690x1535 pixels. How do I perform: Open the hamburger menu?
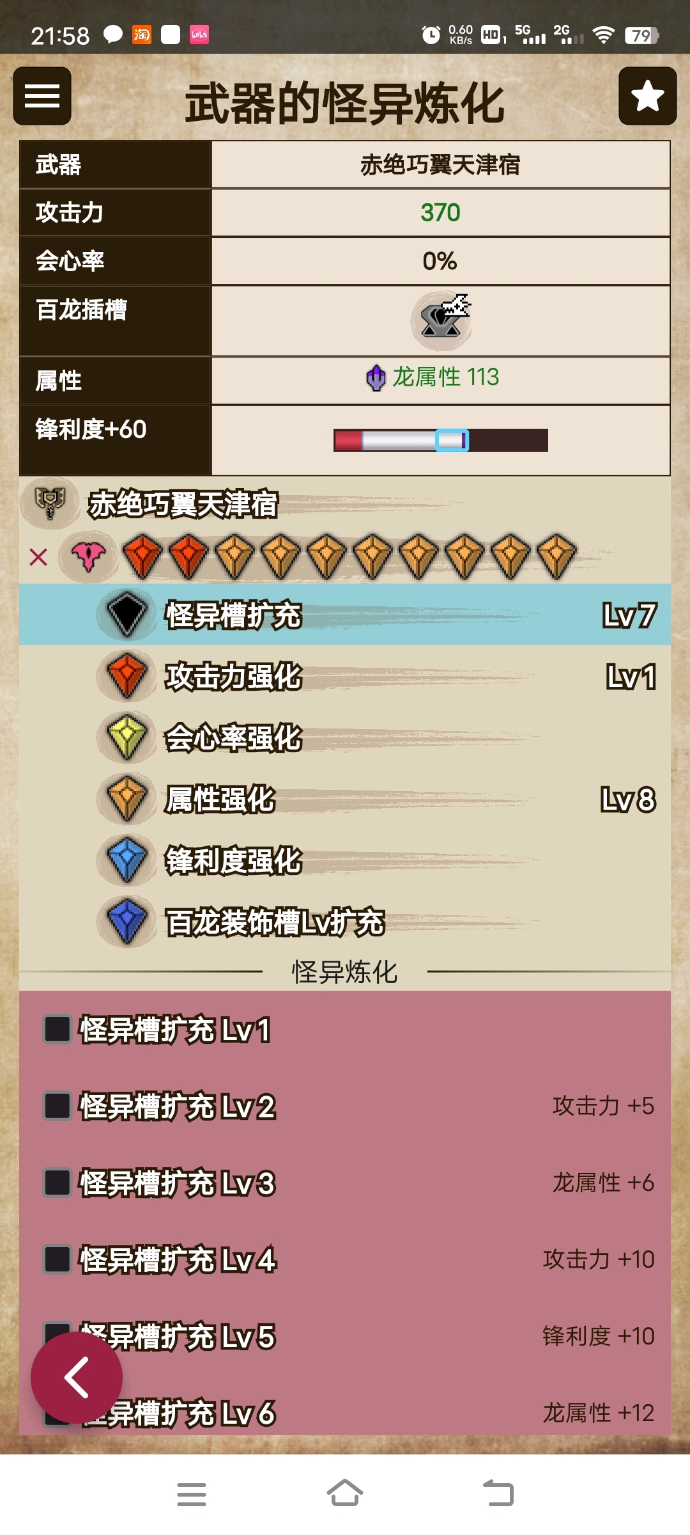tap(42, 96)
